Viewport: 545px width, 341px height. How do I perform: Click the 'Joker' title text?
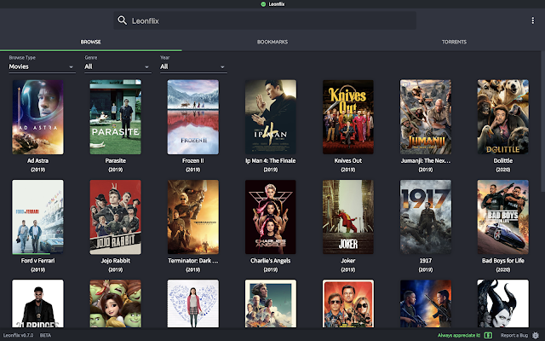point(348,261)
